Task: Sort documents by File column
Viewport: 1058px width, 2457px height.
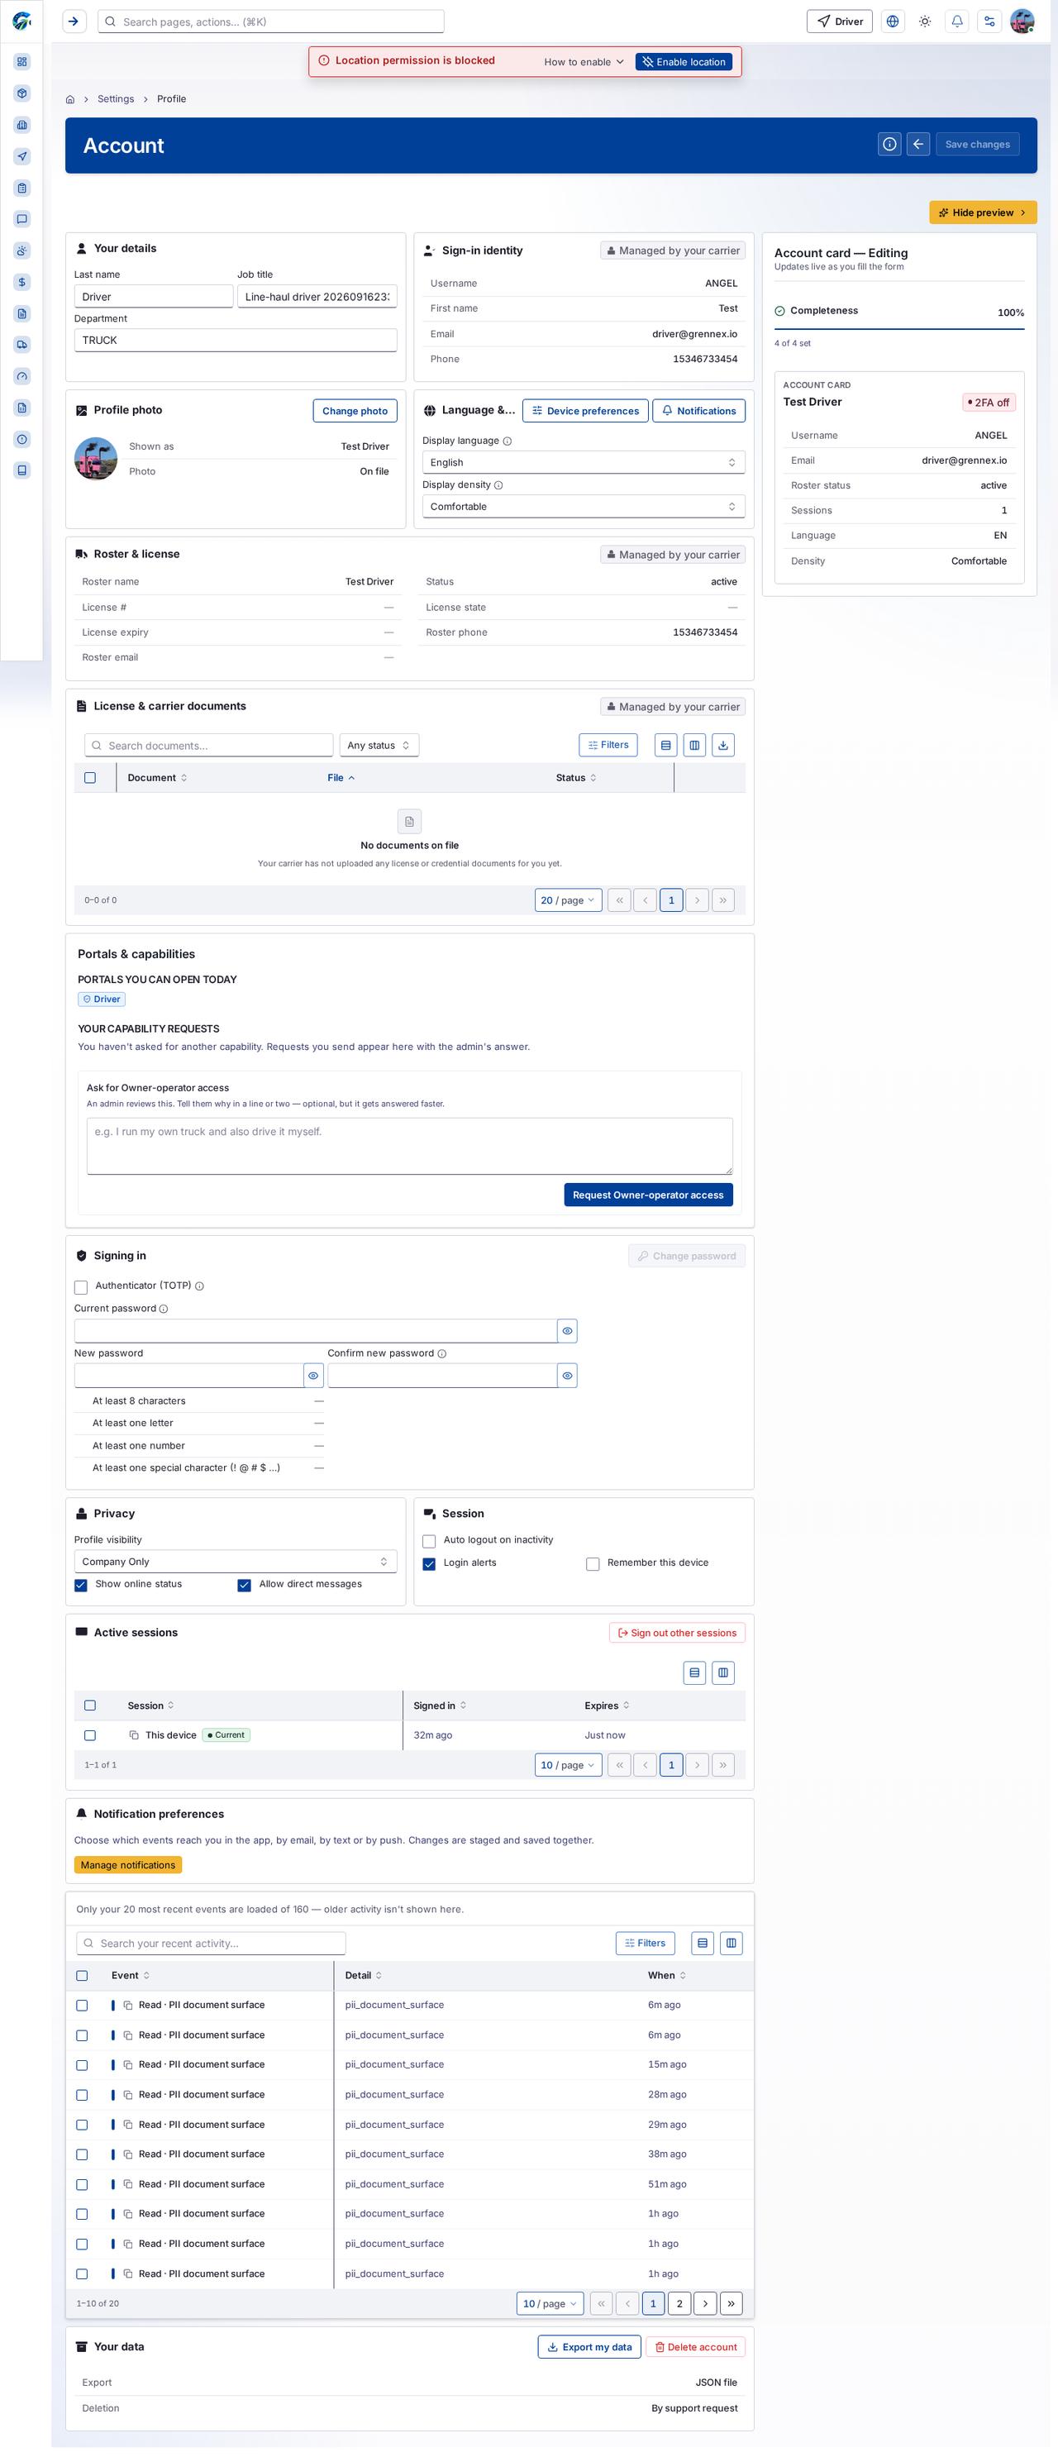Action: click(341, 777)
